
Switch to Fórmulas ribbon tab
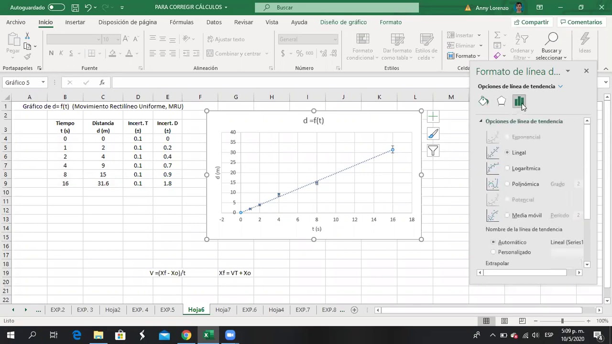point(181,22)
